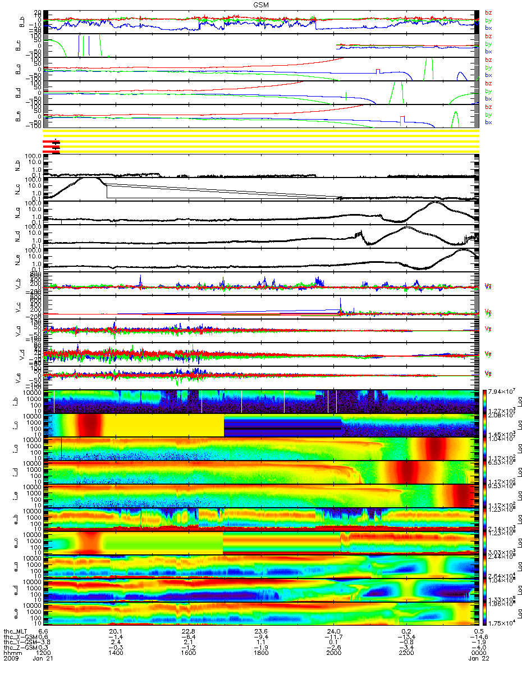Click the GSM plot title
Image resolution: width=522 pixels, height=674 pixels.
[x=261, y=4]
